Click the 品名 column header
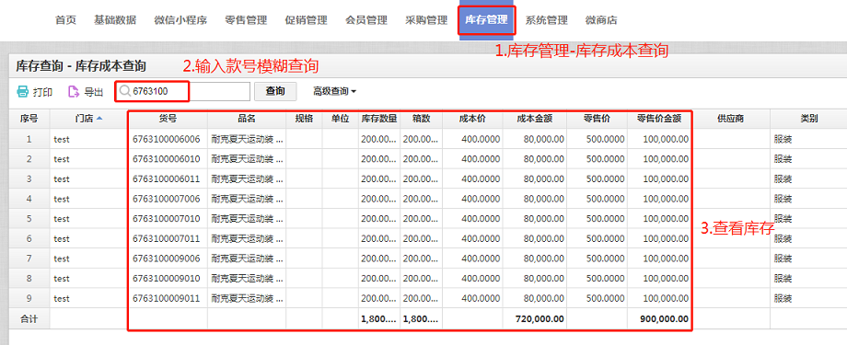This screenshot has height=345, width=847. pos(247,120)
